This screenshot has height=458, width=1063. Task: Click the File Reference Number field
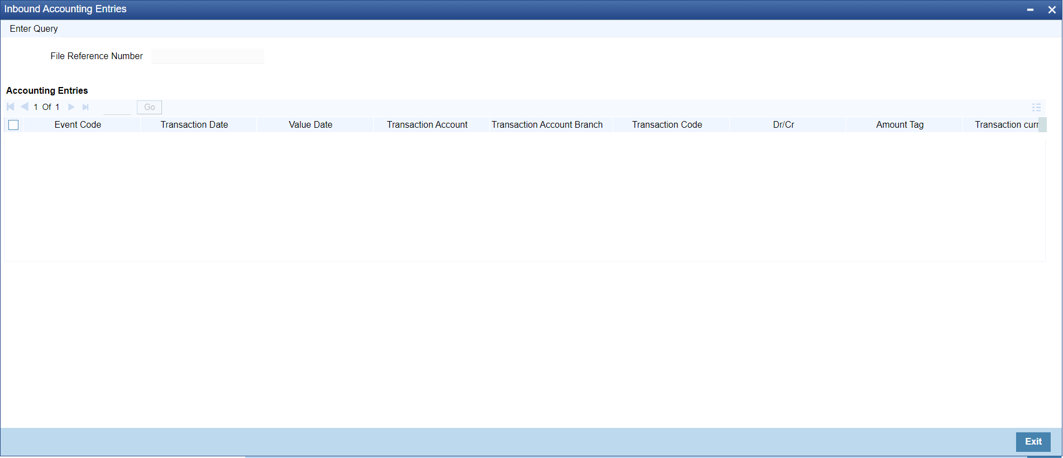coord(208,56)
